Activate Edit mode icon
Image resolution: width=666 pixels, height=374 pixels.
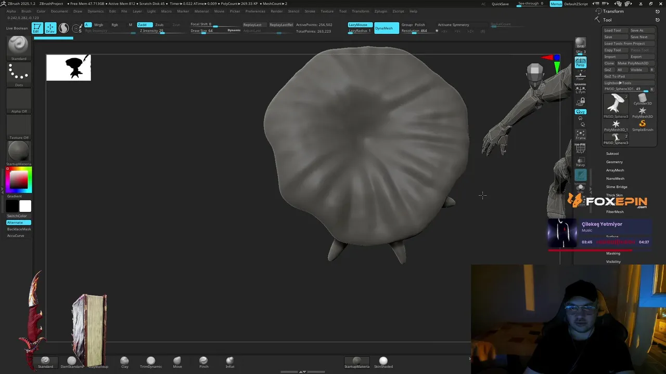pyautogui.click(x=37, y=28)
